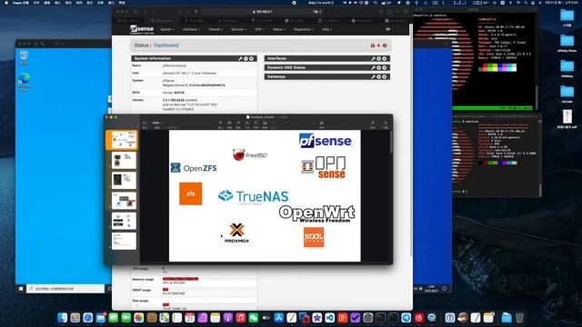Click the SWAP usage progress bar
Viewport: 582px width, 327px height.
pos(166,290)
